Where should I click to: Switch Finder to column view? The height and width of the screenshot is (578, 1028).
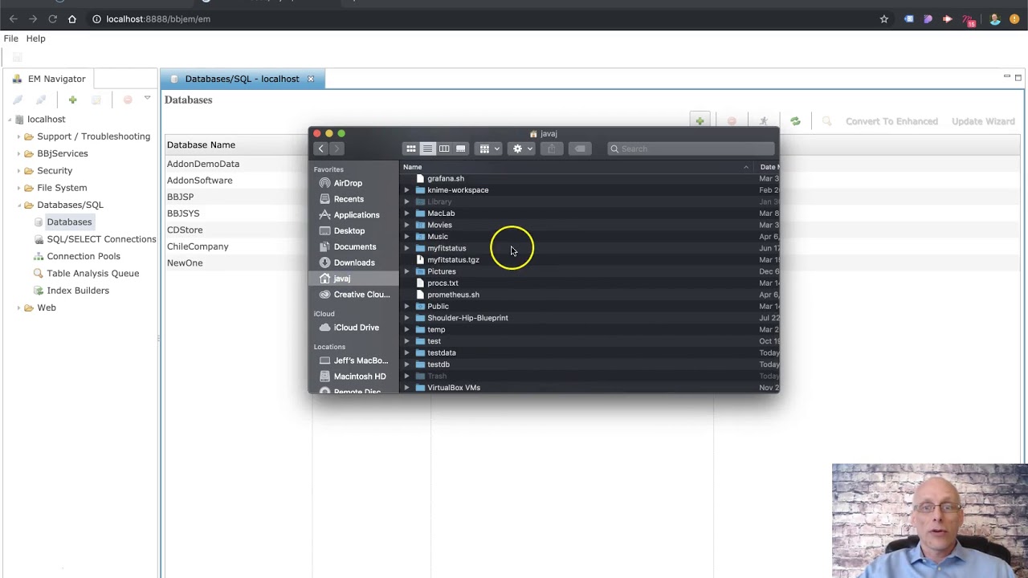click(444, 149)
